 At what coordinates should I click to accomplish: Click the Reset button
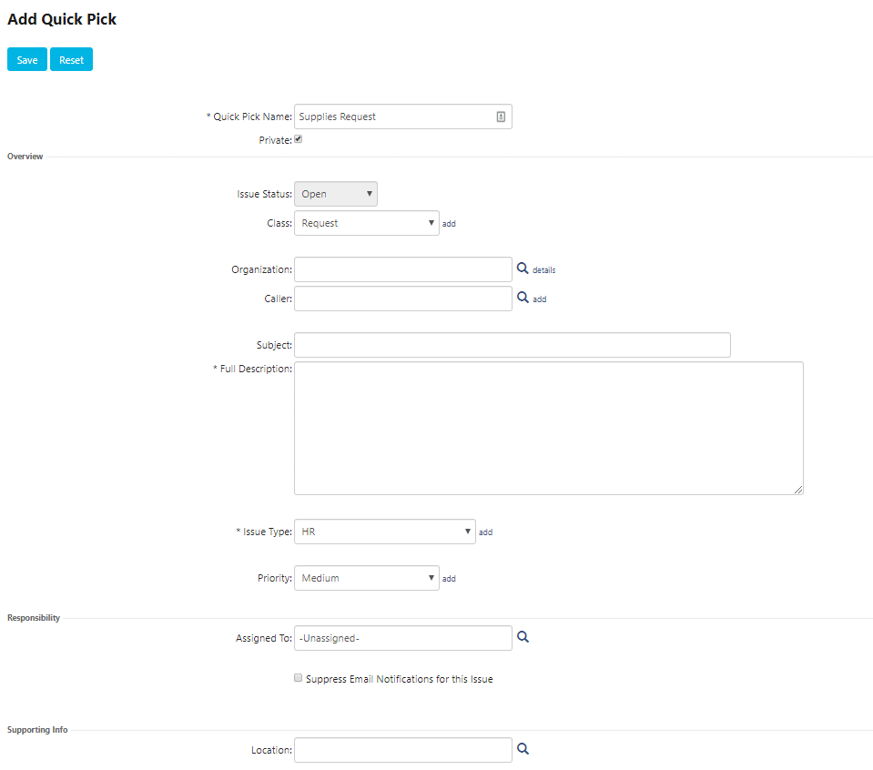pyautogui.click(x=71, y=59)
